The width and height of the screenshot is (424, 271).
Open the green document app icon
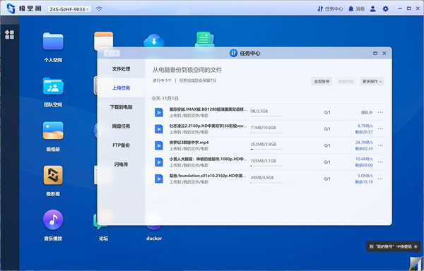click(x=205, y=39)
